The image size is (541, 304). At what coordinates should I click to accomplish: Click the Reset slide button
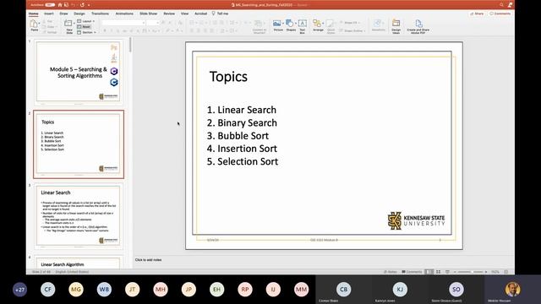pos(84,26)
